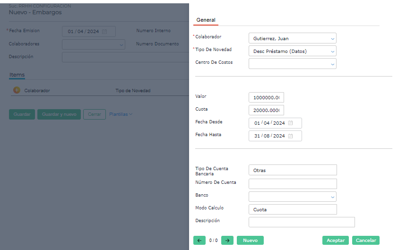Click the Nuevo button
Image resolution: width=398 pixels, height=250 pixels.
tap(250, 241)
